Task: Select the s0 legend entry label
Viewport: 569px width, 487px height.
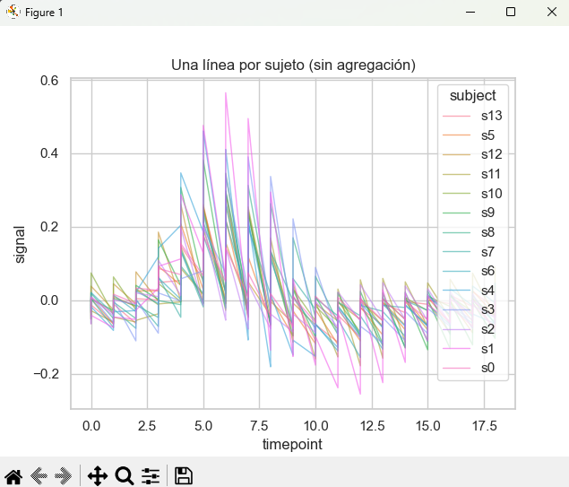Action: point(488,368)
